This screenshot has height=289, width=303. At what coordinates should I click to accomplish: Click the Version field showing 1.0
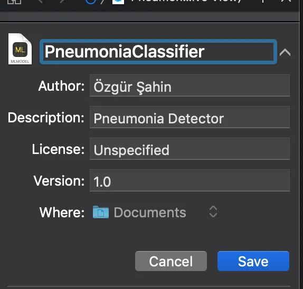pyautogui.click(x=190, y=180)
